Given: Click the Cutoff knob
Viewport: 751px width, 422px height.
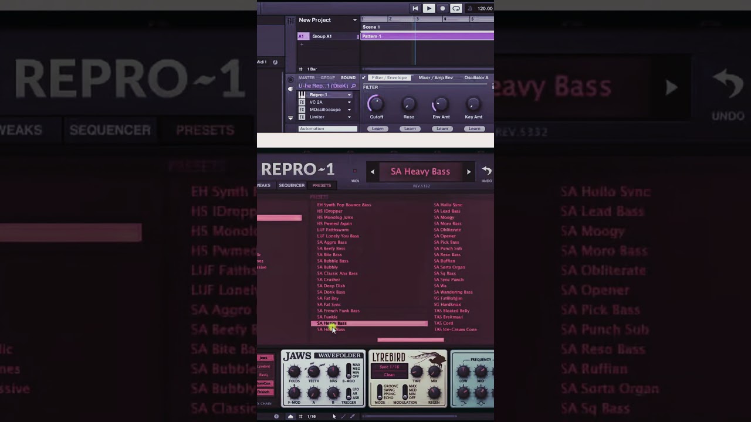Looking at the screenshot, I should click(376, 104).
